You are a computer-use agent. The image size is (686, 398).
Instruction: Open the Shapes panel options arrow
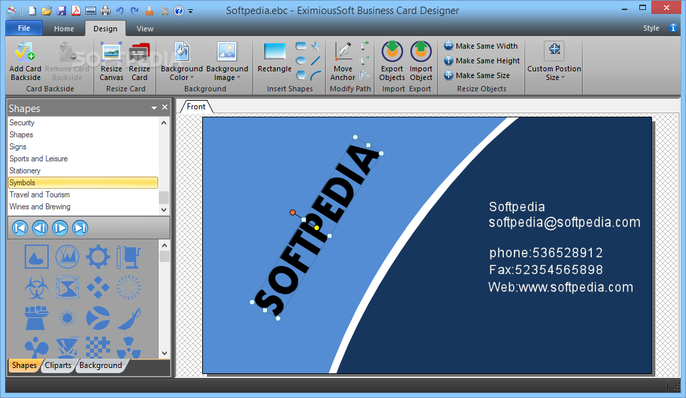tap(154, 107)
